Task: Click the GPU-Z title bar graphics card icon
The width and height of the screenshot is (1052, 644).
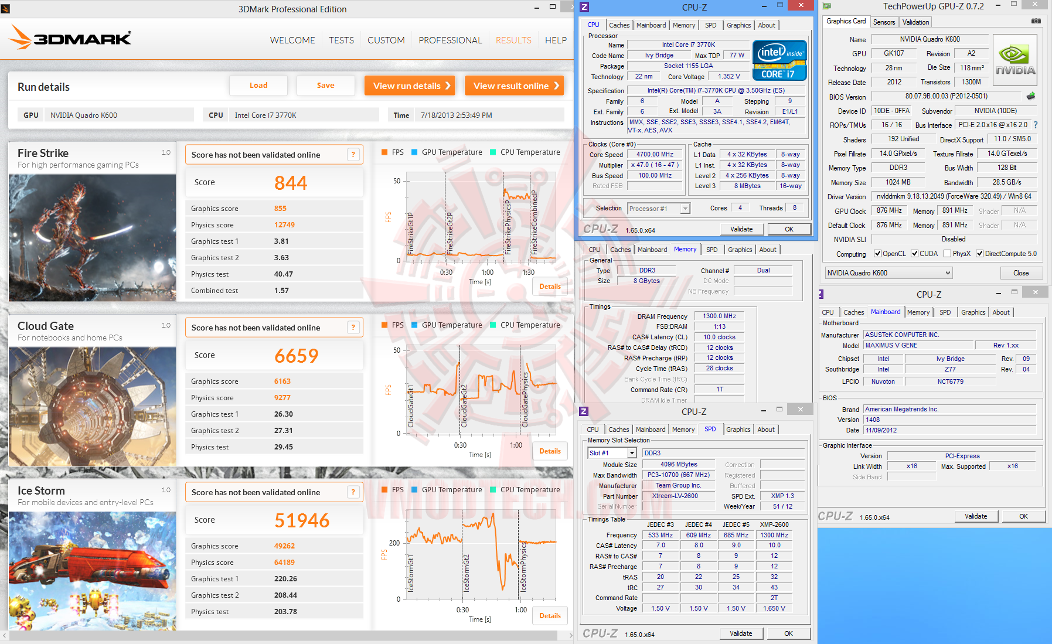Action: coord(827,6)
